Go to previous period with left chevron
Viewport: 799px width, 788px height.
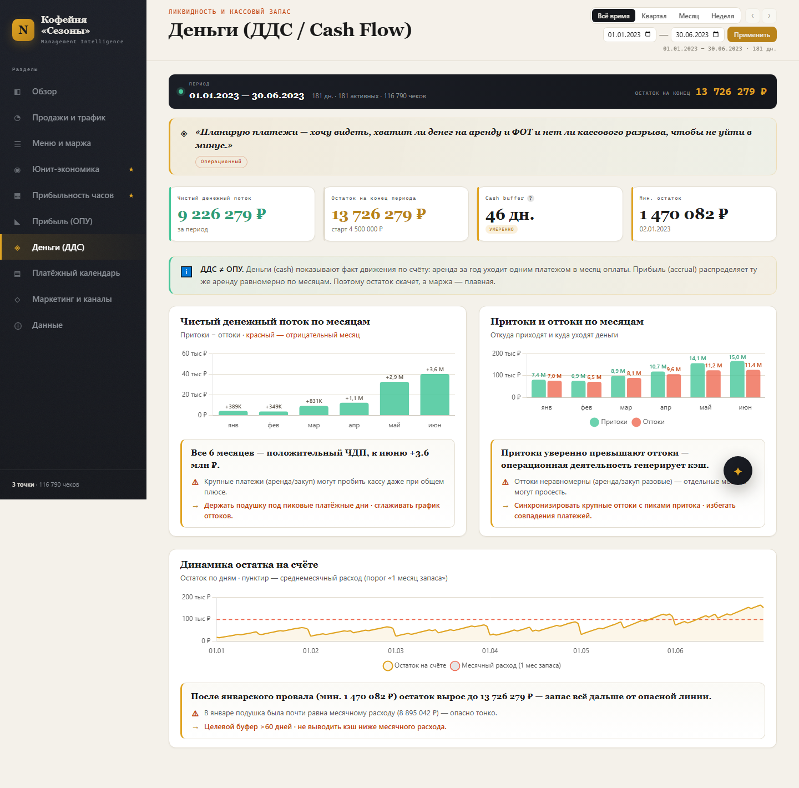point(752,16)
